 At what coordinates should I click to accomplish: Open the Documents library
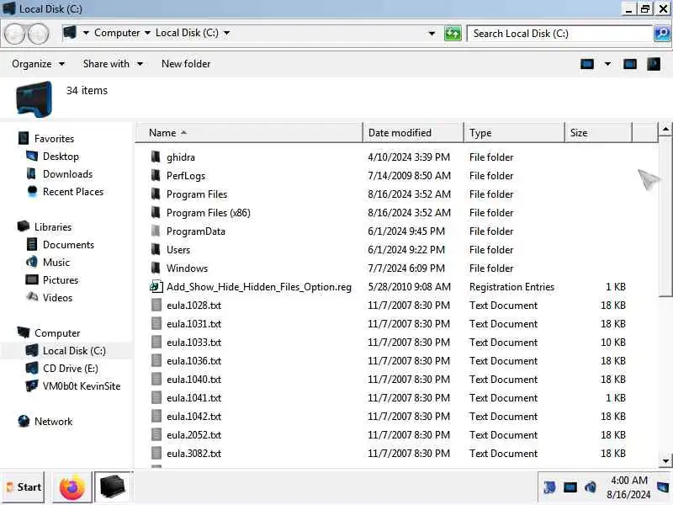[x=68, y=244]
